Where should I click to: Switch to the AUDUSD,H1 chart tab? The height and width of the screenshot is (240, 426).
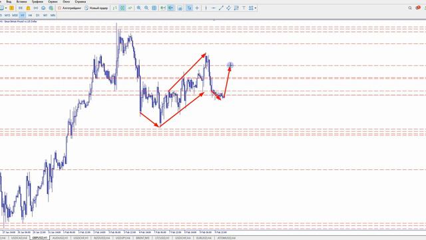[60, 238]
